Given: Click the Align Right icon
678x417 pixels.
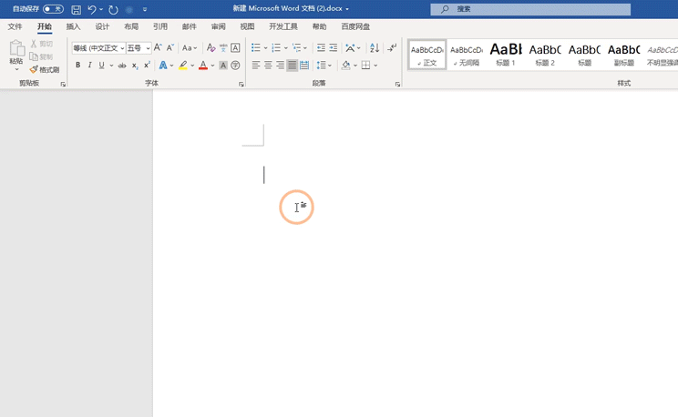Looking at the screenshot, I should click(x=280, y=66).
